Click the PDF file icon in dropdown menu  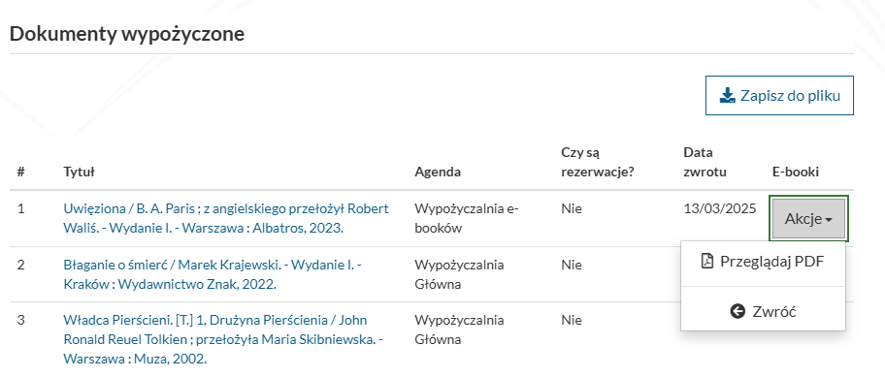click(707, 262)
